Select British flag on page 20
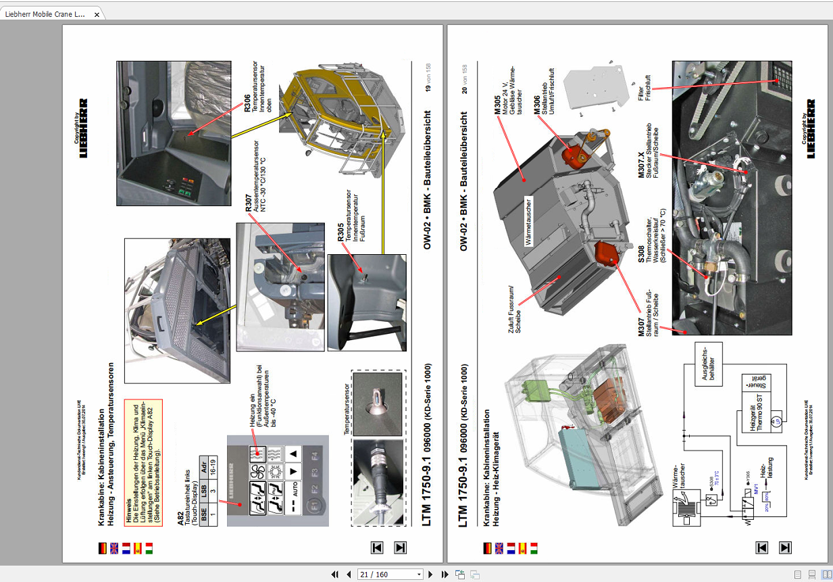 pos(499,548)
